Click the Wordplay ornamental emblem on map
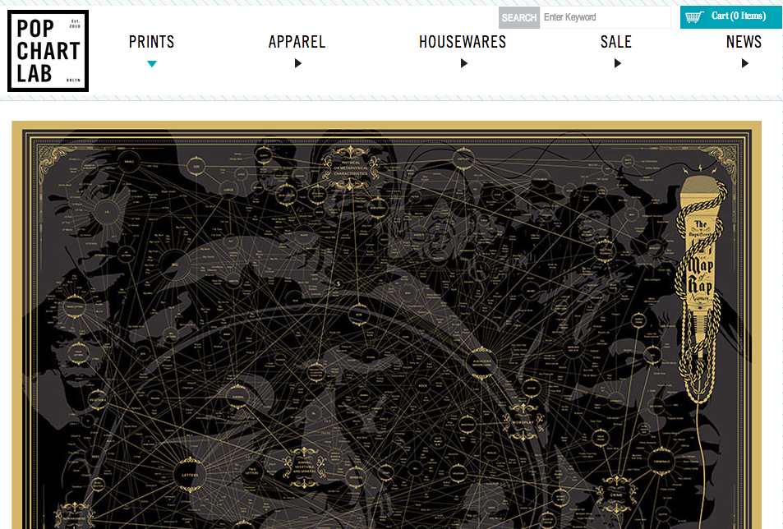This screenshot has width=783, height=529. [x=523, y=422]
